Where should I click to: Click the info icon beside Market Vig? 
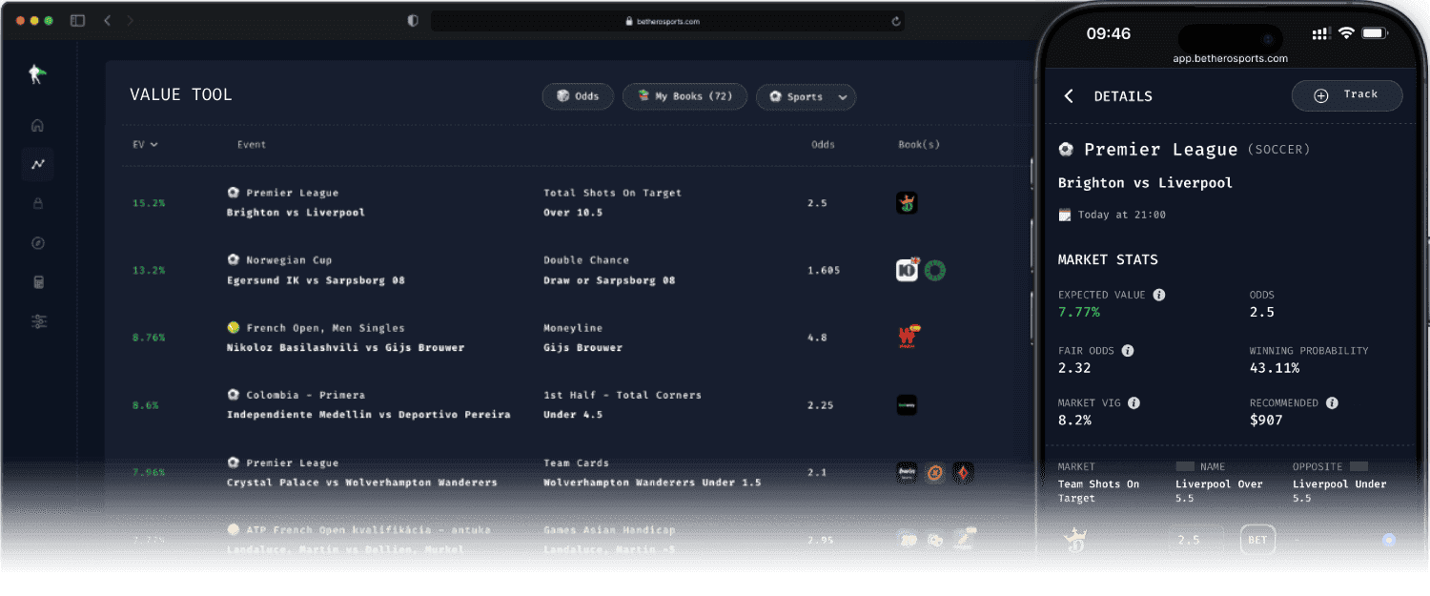point(1134,402)
